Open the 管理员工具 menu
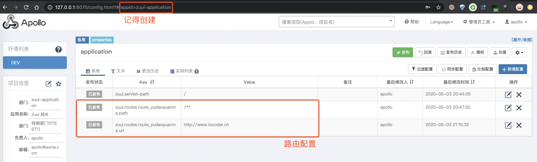The image size is (537, 162). pyautogui.click(x=479, y=22)
